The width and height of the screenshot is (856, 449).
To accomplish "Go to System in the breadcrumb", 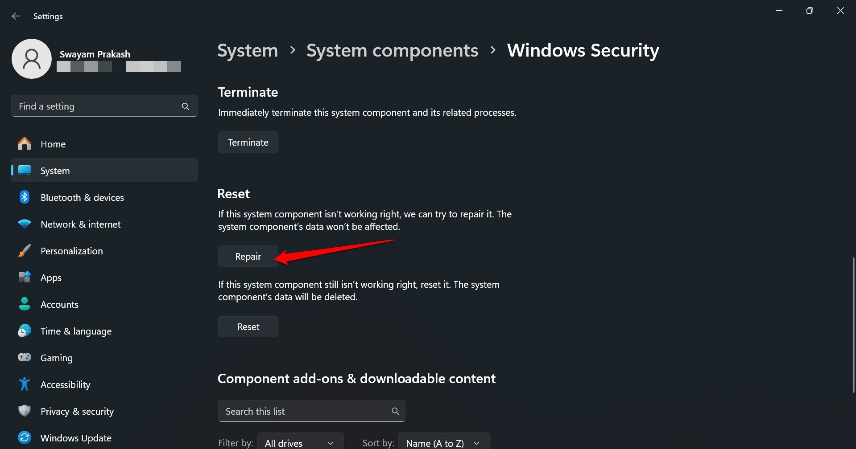I will click(x=248, y=51).
